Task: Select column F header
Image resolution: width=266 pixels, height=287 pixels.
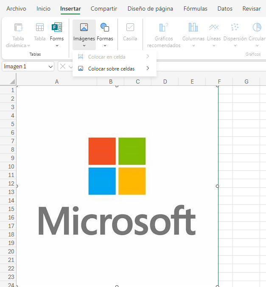Action: pos(219,82)
